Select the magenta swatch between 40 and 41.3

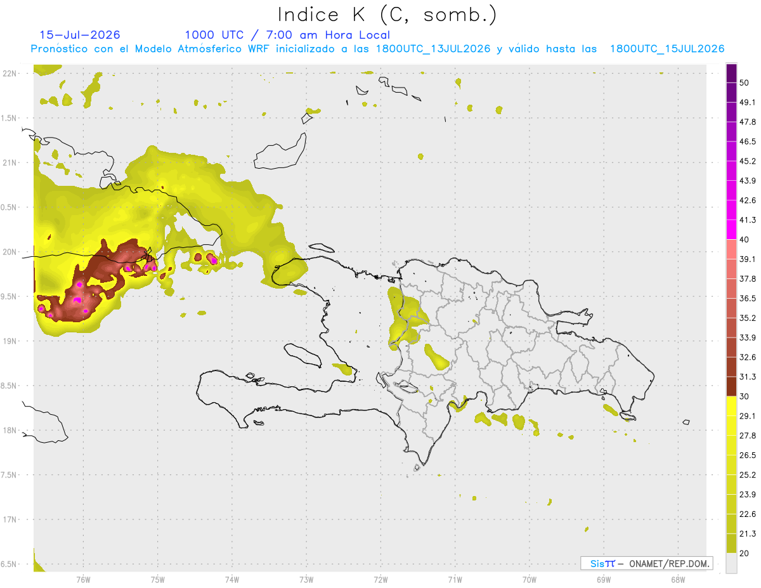click(732, 230)
